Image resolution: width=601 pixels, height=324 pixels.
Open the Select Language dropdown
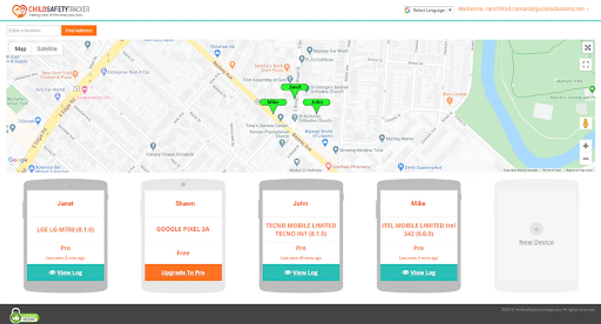click(428, 10)
